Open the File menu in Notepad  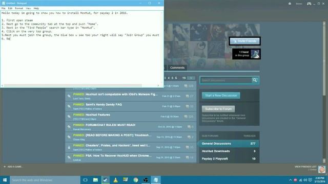4,8
